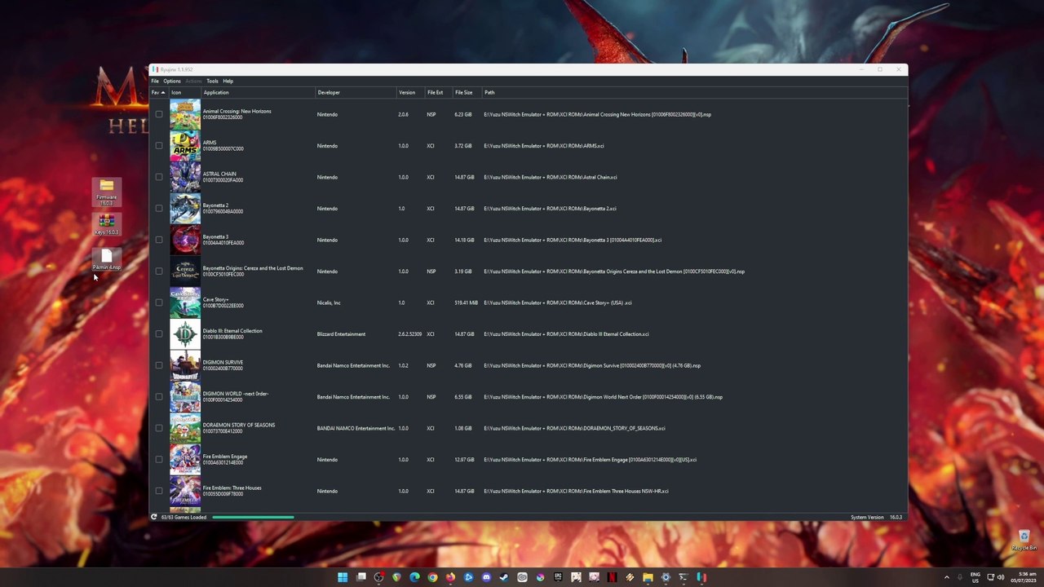Click the '63/63 Games Loaded' status text

[184, 517]
